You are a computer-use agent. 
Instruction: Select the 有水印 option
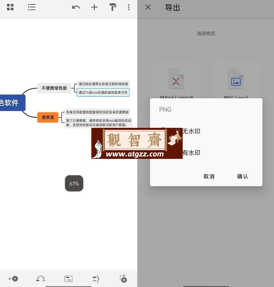point(191,153)
